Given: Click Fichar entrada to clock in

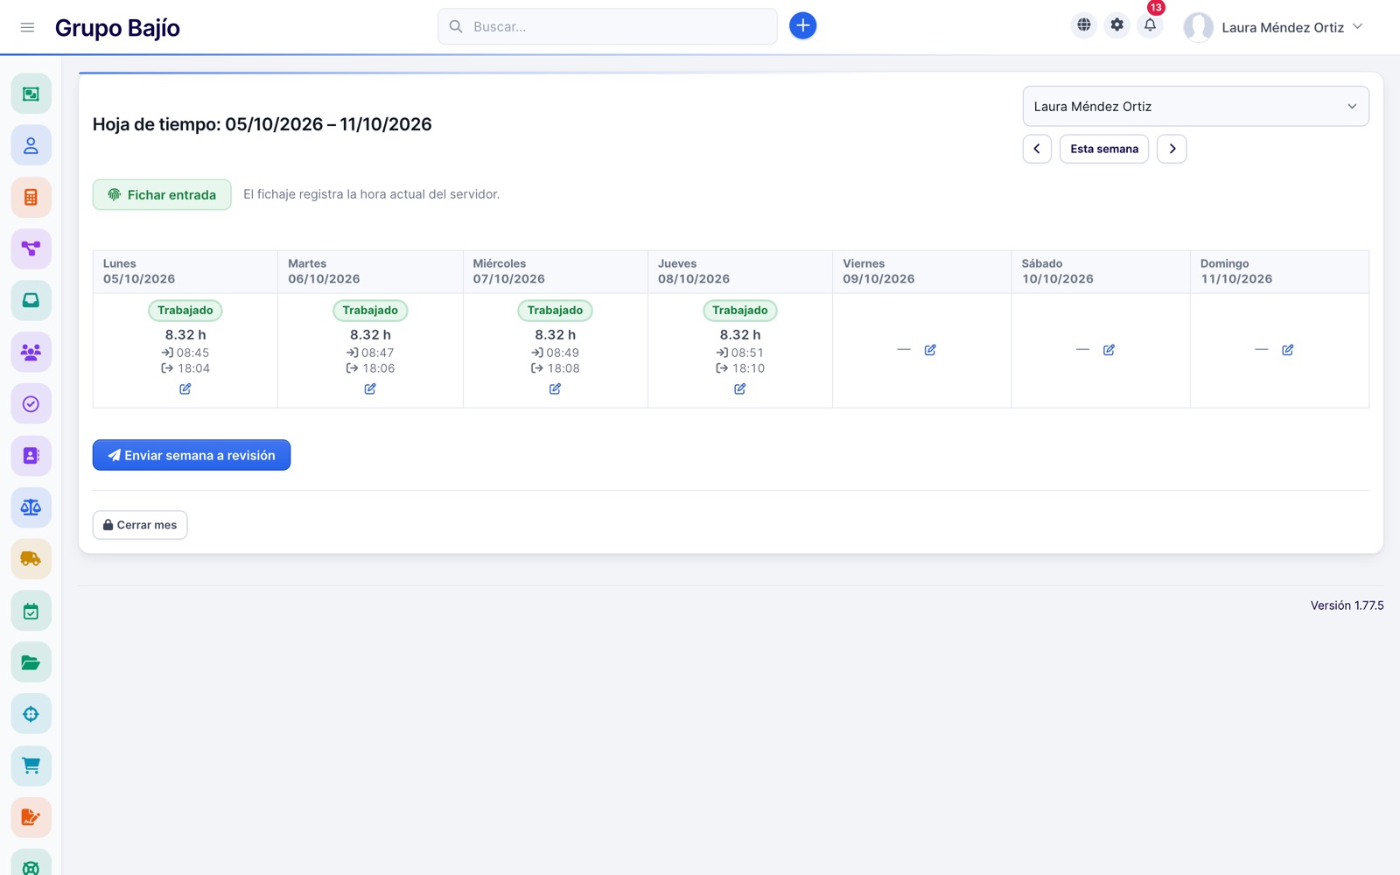Looking at the screenshot, I should coord(162,194).
